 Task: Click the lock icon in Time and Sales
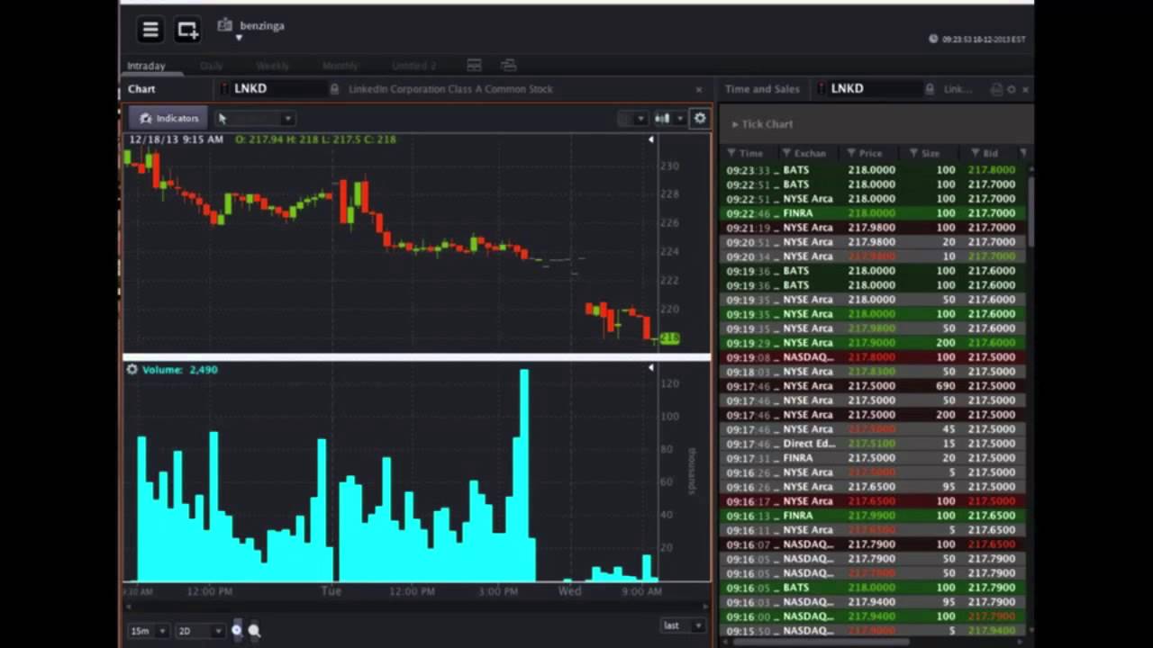click(x=930, y=89)
